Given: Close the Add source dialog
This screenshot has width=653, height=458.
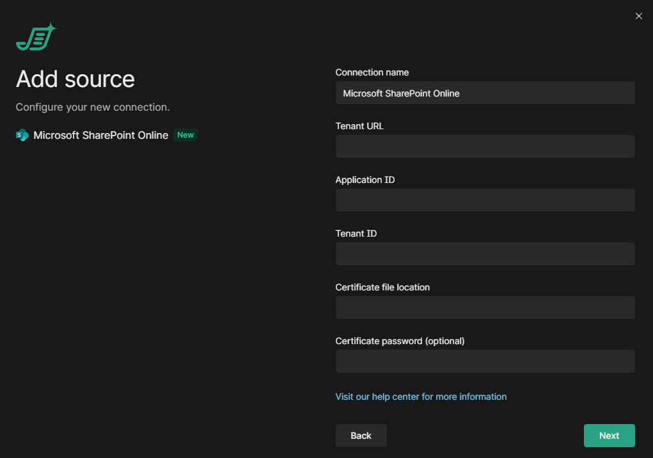Looking at the screenshot, I should pyautogui.click(x=638, y=17).
